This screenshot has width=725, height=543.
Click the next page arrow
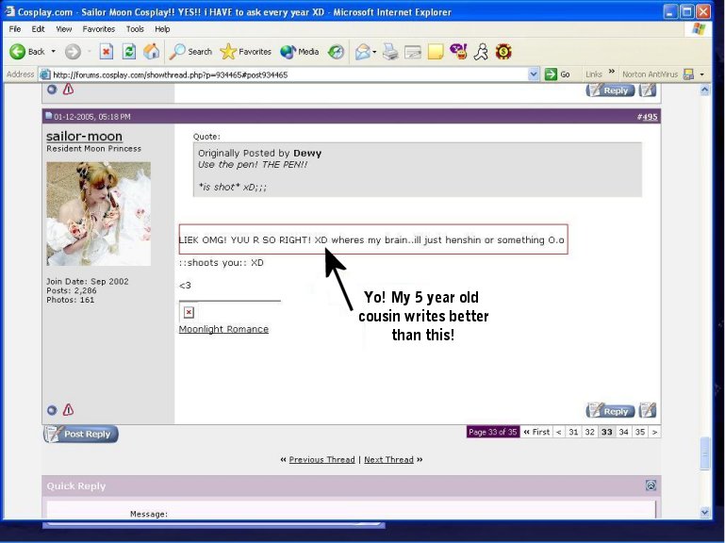pyautogui.click(x=654, y=432)
